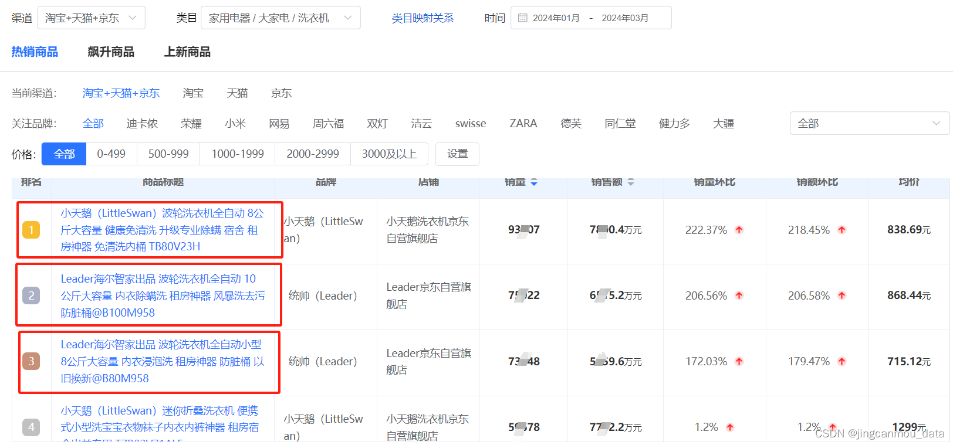Click the rank 4 badge icon
953x445 pixels.
(x=31, y=427)
